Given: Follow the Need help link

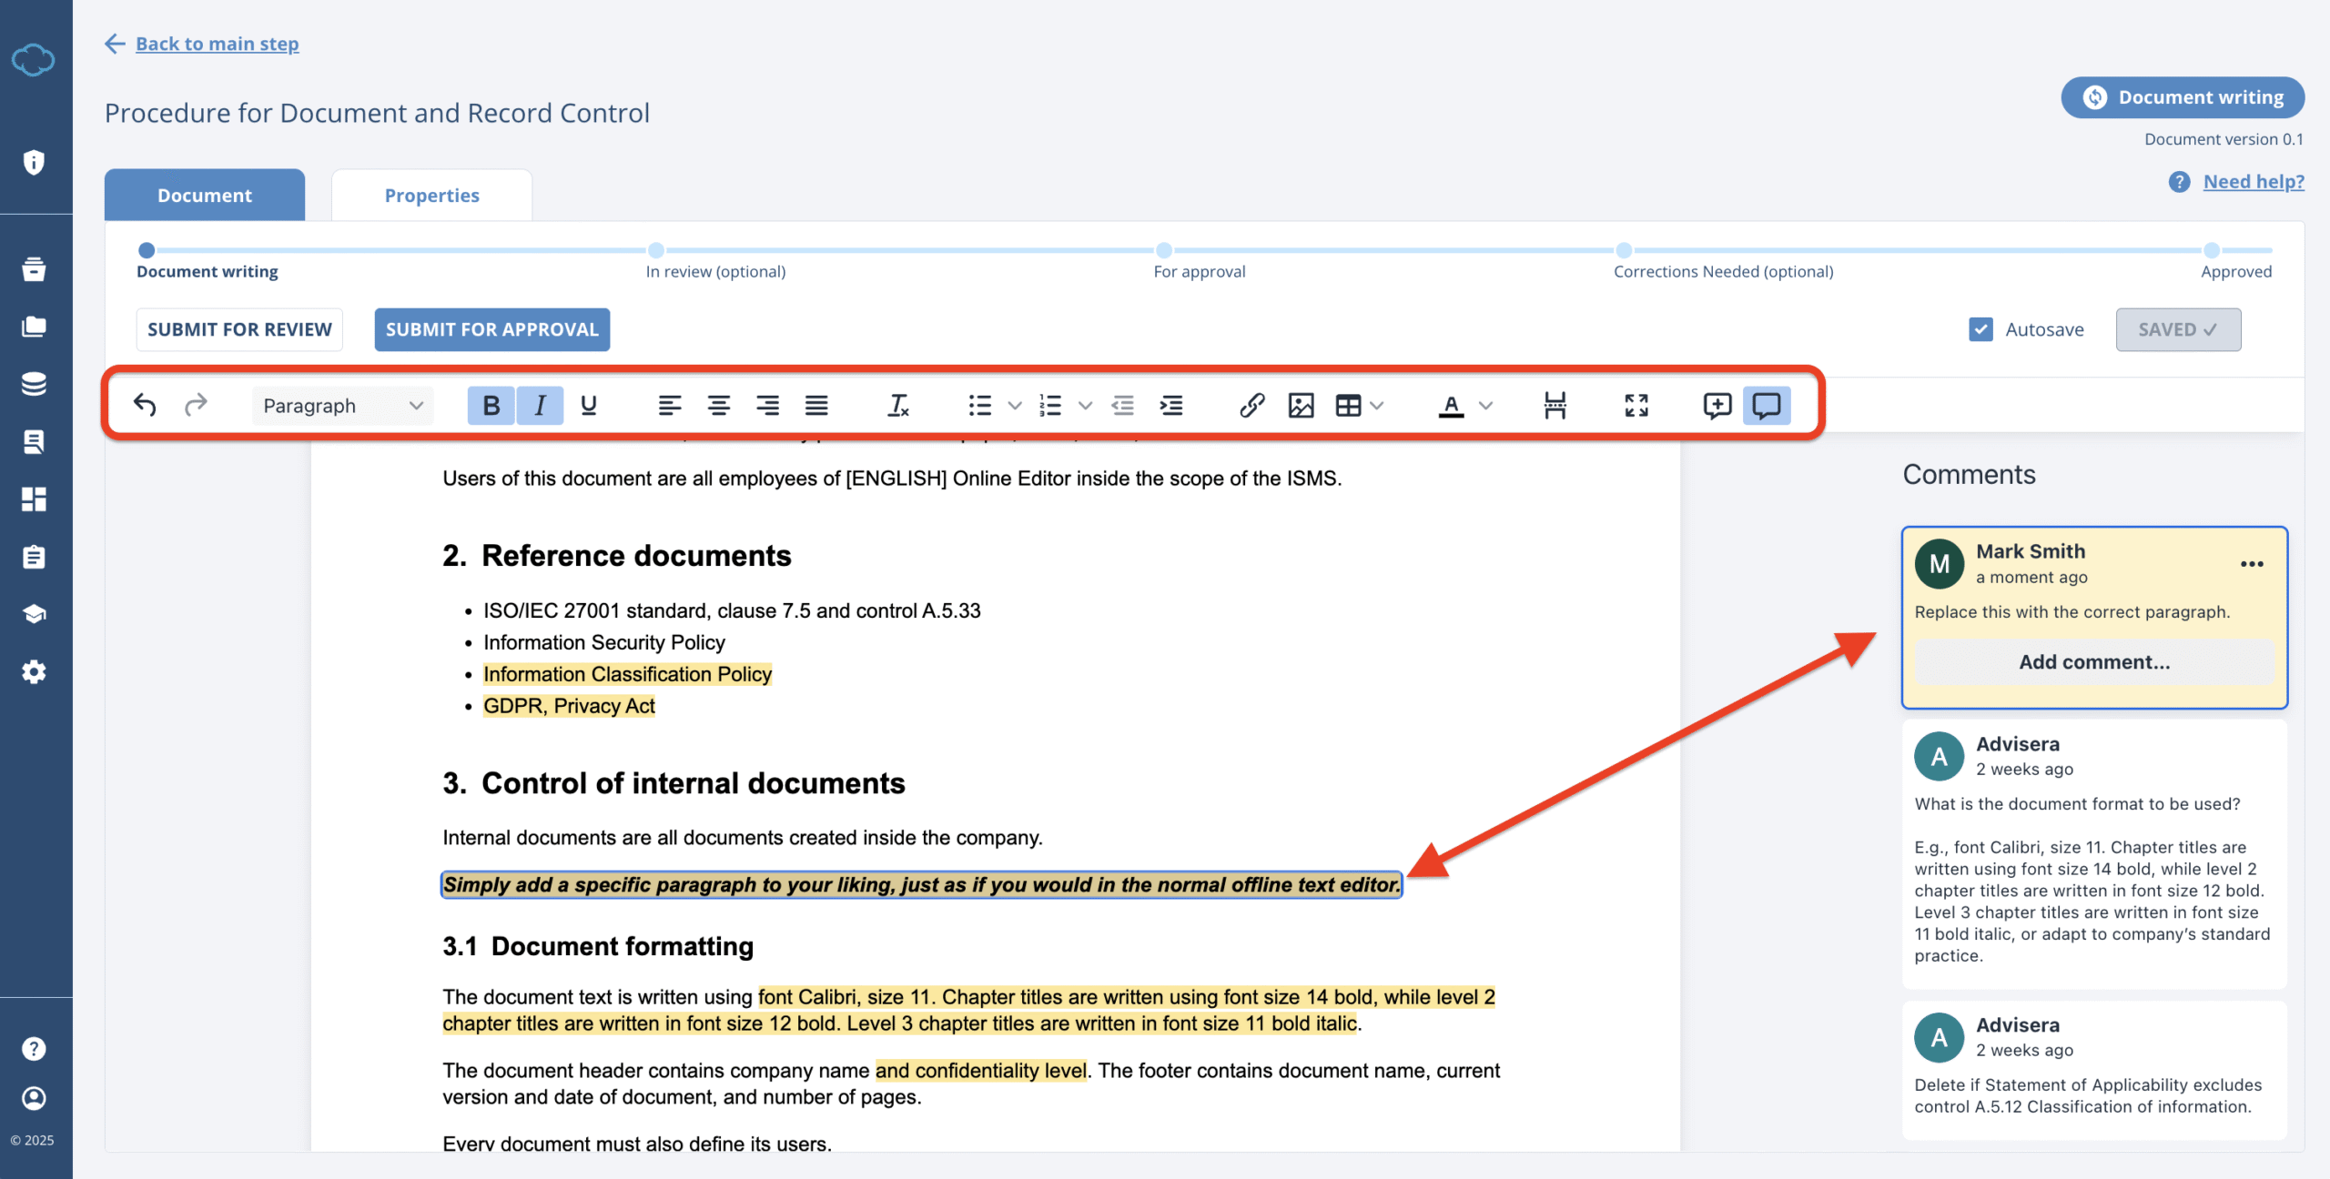Looking at the screenshot, I should tap(2252, 181).
